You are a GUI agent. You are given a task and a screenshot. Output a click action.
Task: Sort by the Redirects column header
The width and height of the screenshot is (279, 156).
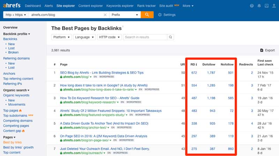tap(246, 64)
